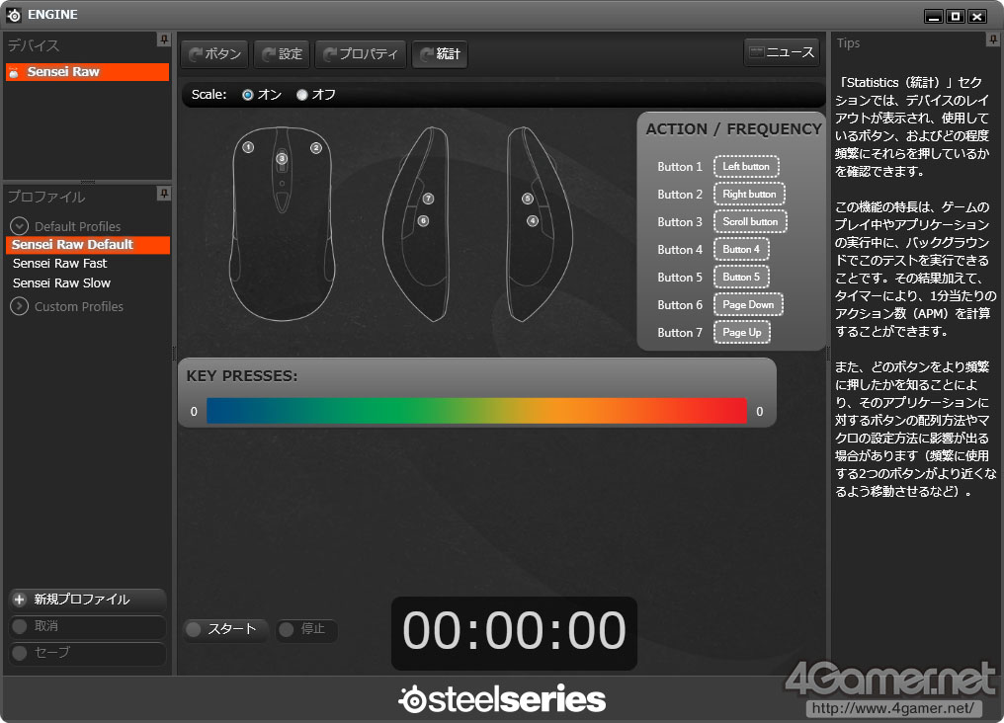
Task: Expand the Custom Profiles group
Action: tap(19, 306)
